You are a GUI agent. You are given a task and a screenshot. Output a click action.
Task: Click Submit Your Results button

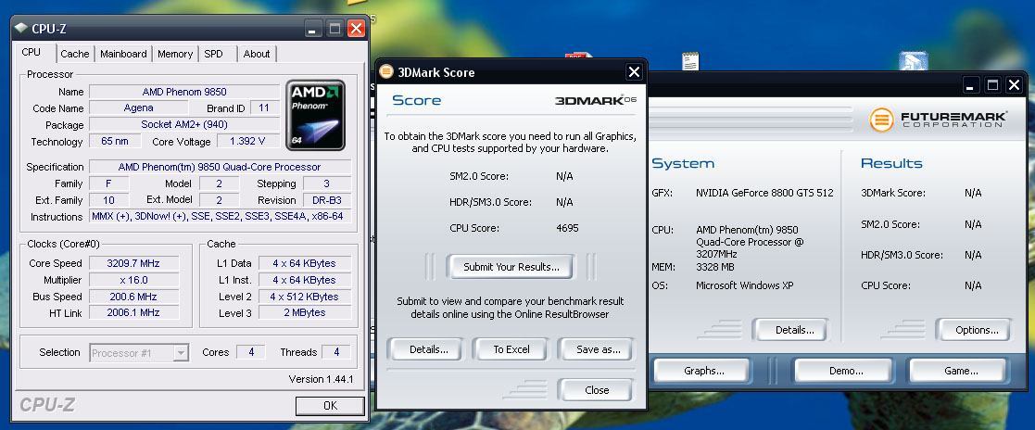[511, 267]
